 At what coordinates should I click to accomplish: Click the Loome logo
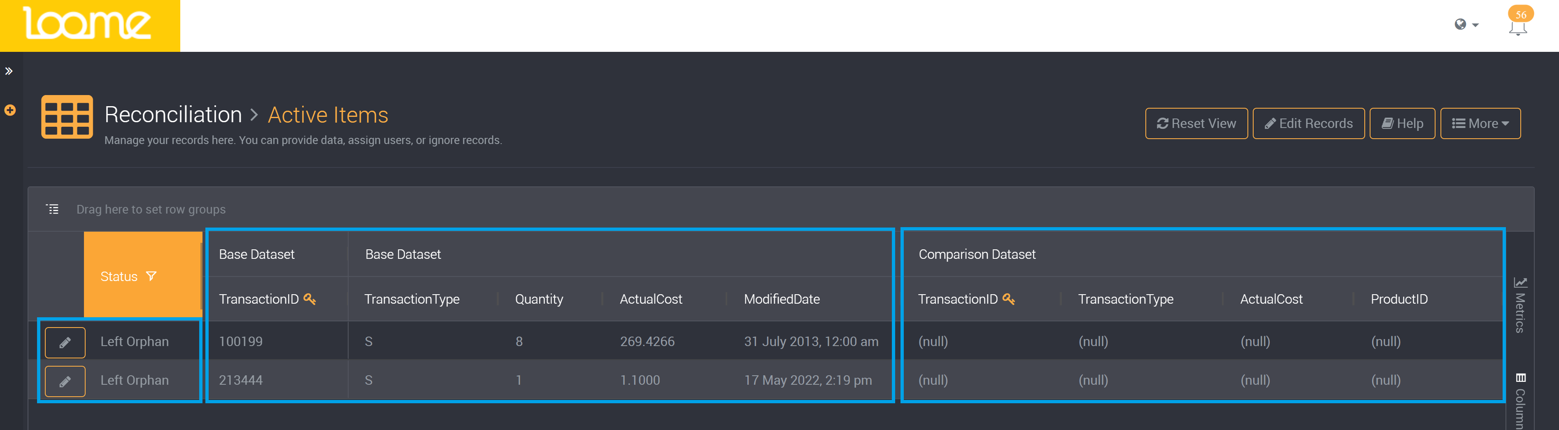pos(88,24)
